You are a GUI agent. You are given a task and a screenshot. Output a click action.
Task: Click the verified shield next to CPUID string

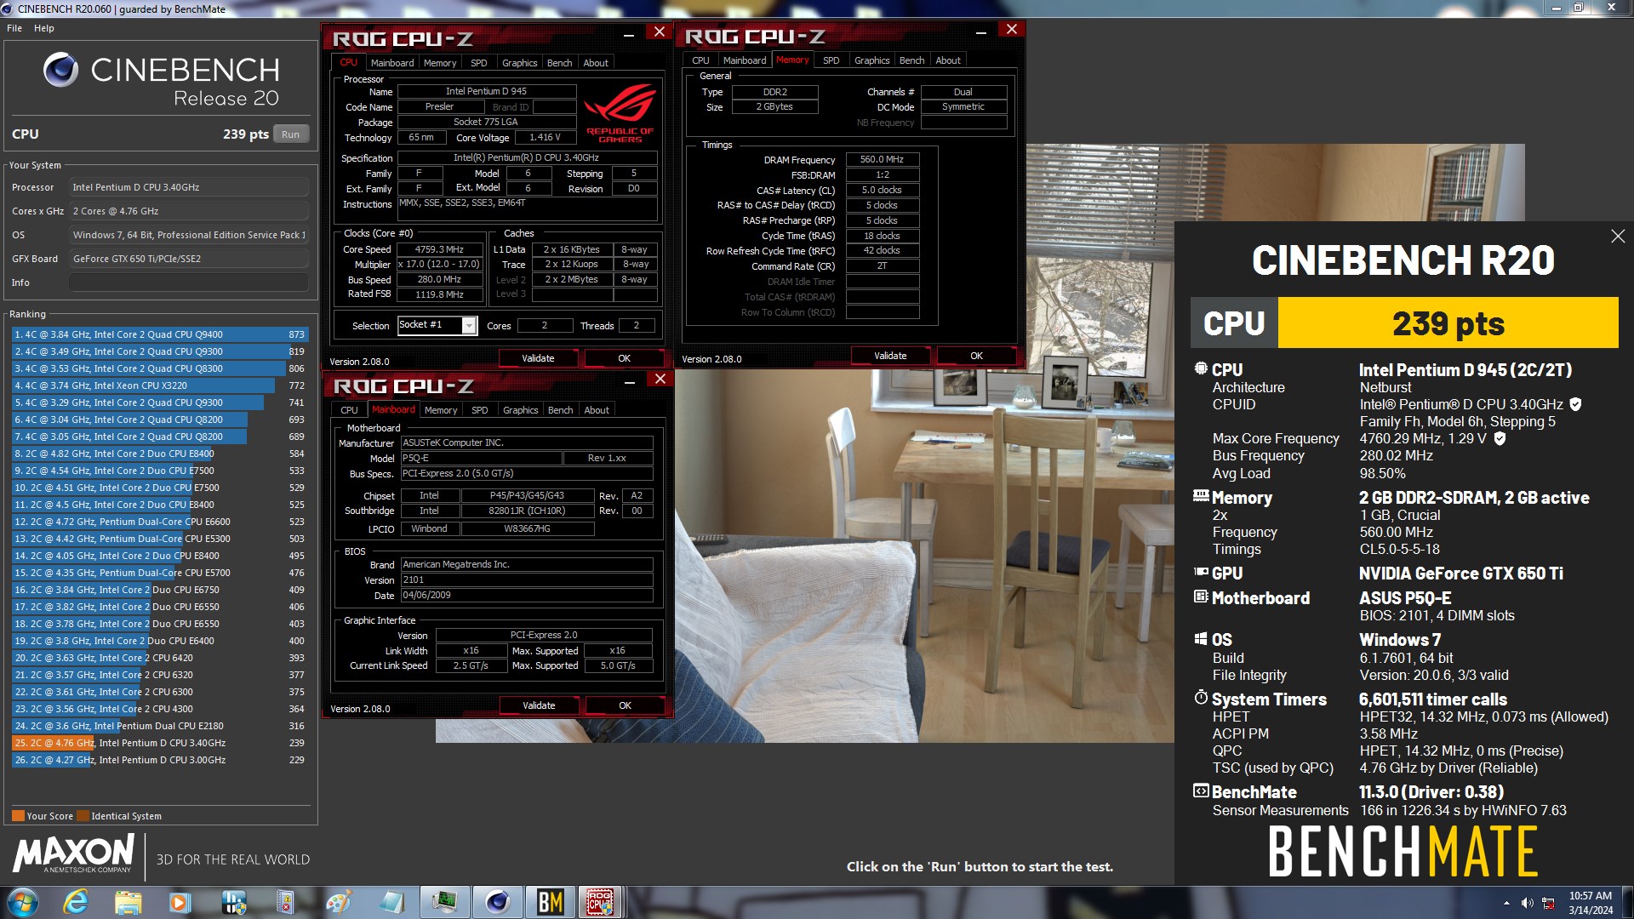coord(1575,404)
